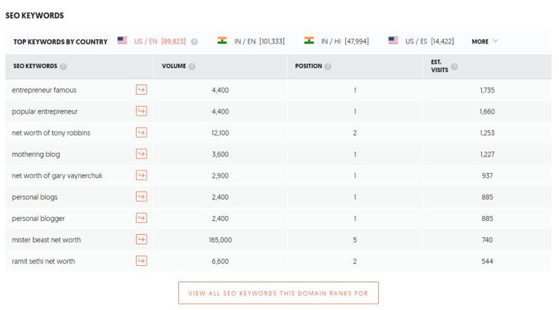Click help icon next to Position header
The height and width of the screenshot is (310, 559).
(x=328, y=66)
